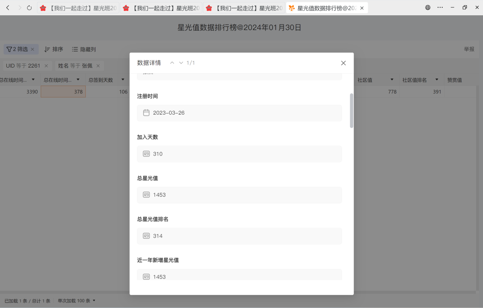This screenshot has width=483, height=308.
Task: Select highlighted cell with value 378
Action: click(x=63, y=92)
